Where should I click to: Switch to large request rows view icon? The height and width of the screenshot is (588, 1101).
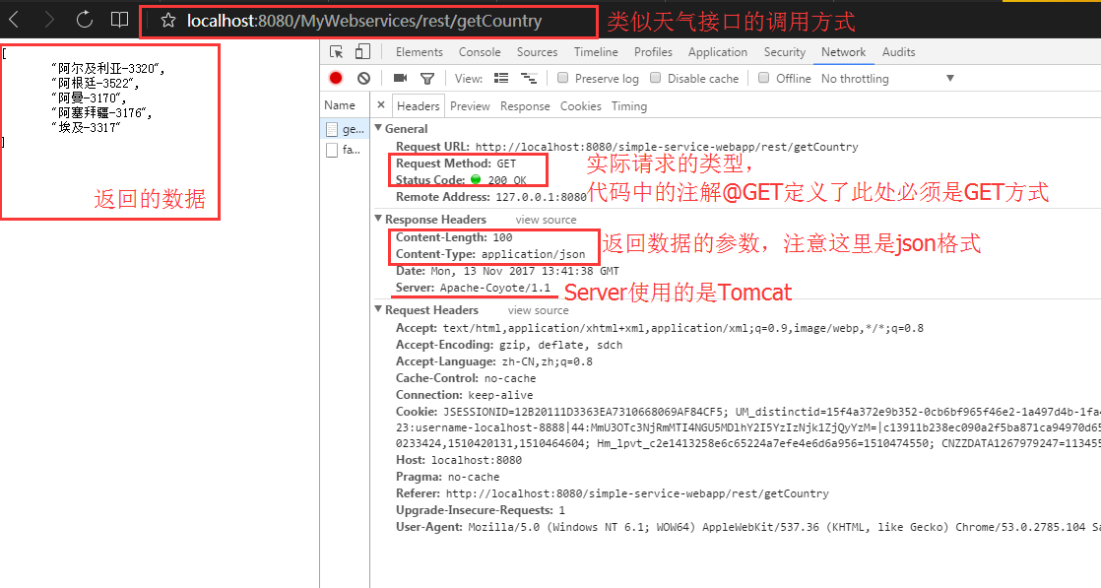pyautogui.click(x=501, y=78)
